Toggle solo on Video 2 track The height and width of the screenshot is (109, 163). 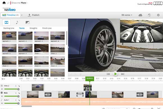pyautogui.click(x=16, y=86)
